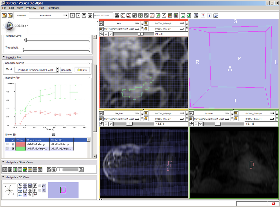Screen dimensions: 280x207
Task: Click the Undo icon in the toolbar
Action: [182, 15]
